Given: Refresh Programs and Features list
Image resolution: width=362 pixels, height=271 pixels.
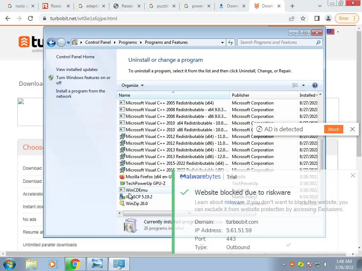Looking at the screenshot, I should pyautogui.click(x=230, y=42).
